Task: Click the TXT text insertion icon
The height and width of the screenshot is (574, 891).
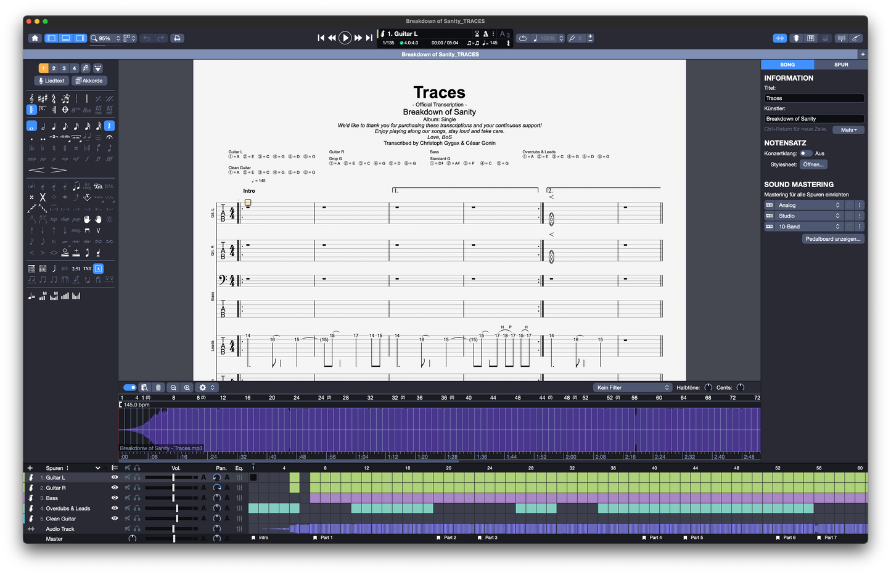Action: tap(87, 269)
